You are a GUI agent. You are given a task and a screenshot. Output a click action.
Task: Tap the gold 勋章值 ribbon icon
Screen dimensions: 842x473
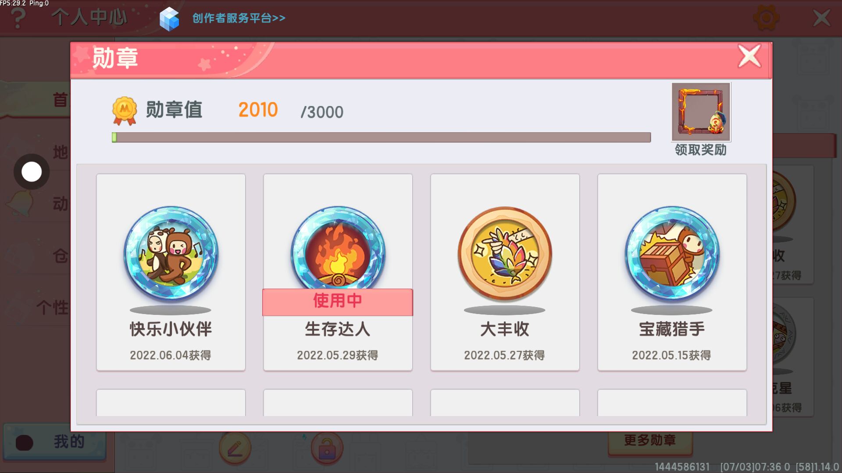tap(125, 111)
